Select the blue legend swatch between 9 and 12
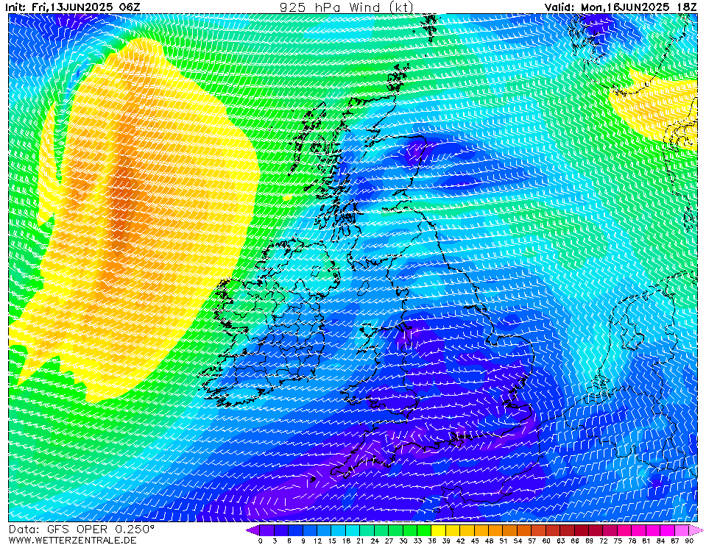Viewport: 706px width, 545px height. [310, 530]
